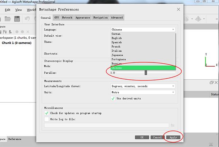Toggle the Use derived units checkbox
This screenshot has height=147, width=219.
(x=113, y=98)
